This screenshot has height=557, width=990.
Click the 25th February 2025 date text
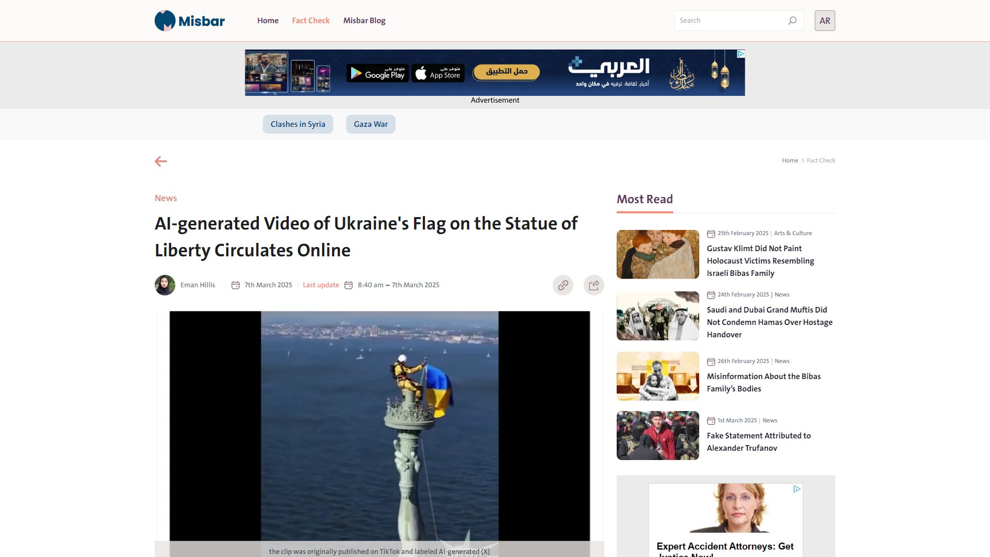pos(743,233)
